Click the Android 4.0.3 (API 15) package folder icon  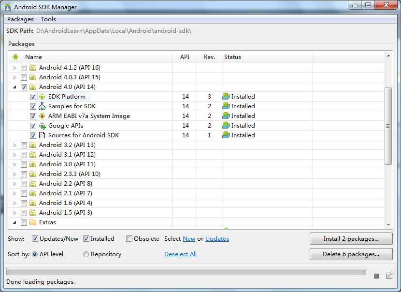(33, 77)
